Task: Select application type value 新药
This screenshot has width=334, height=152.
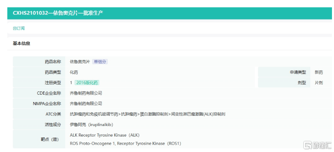Action: pos(319,72)
